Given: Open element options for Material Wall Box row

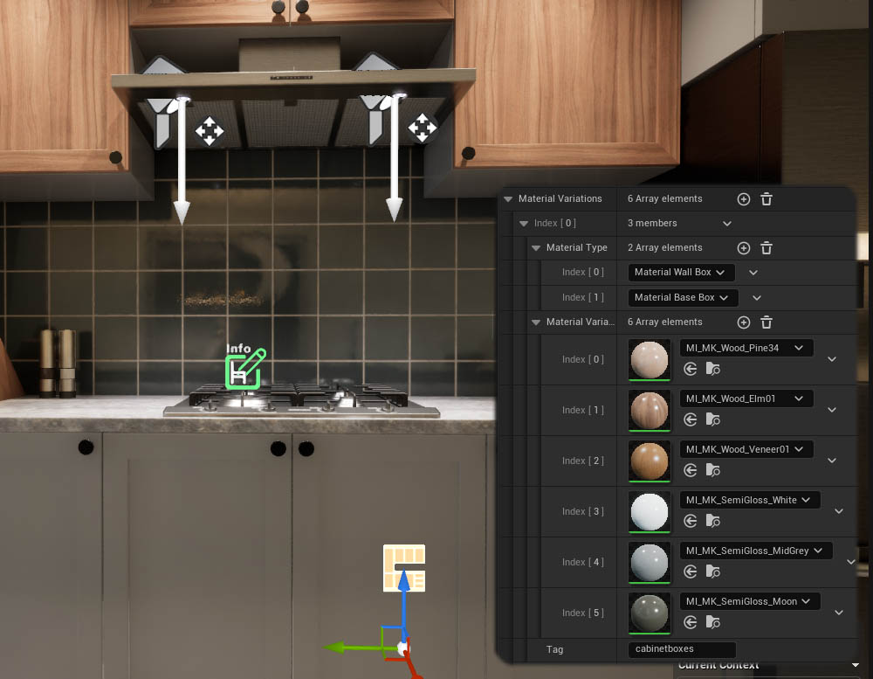Looking at the screenshot, I should pyautogui.click(x=753, y=273).
